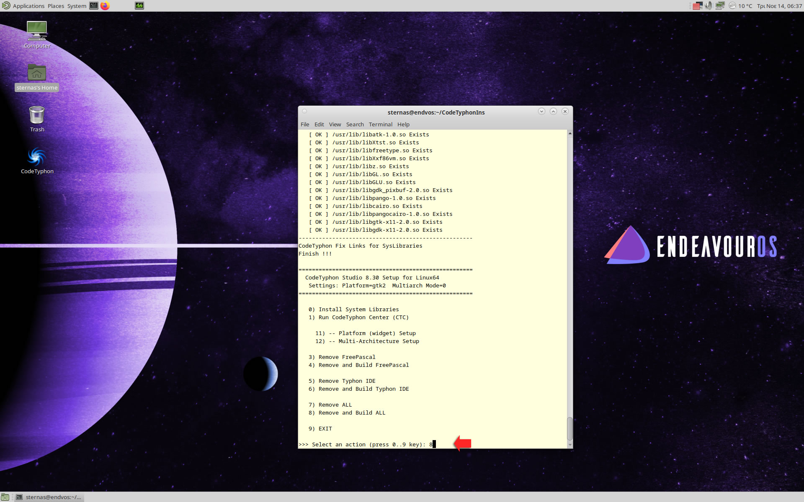
Task: Maximize the terminal window
Action: 553,111
